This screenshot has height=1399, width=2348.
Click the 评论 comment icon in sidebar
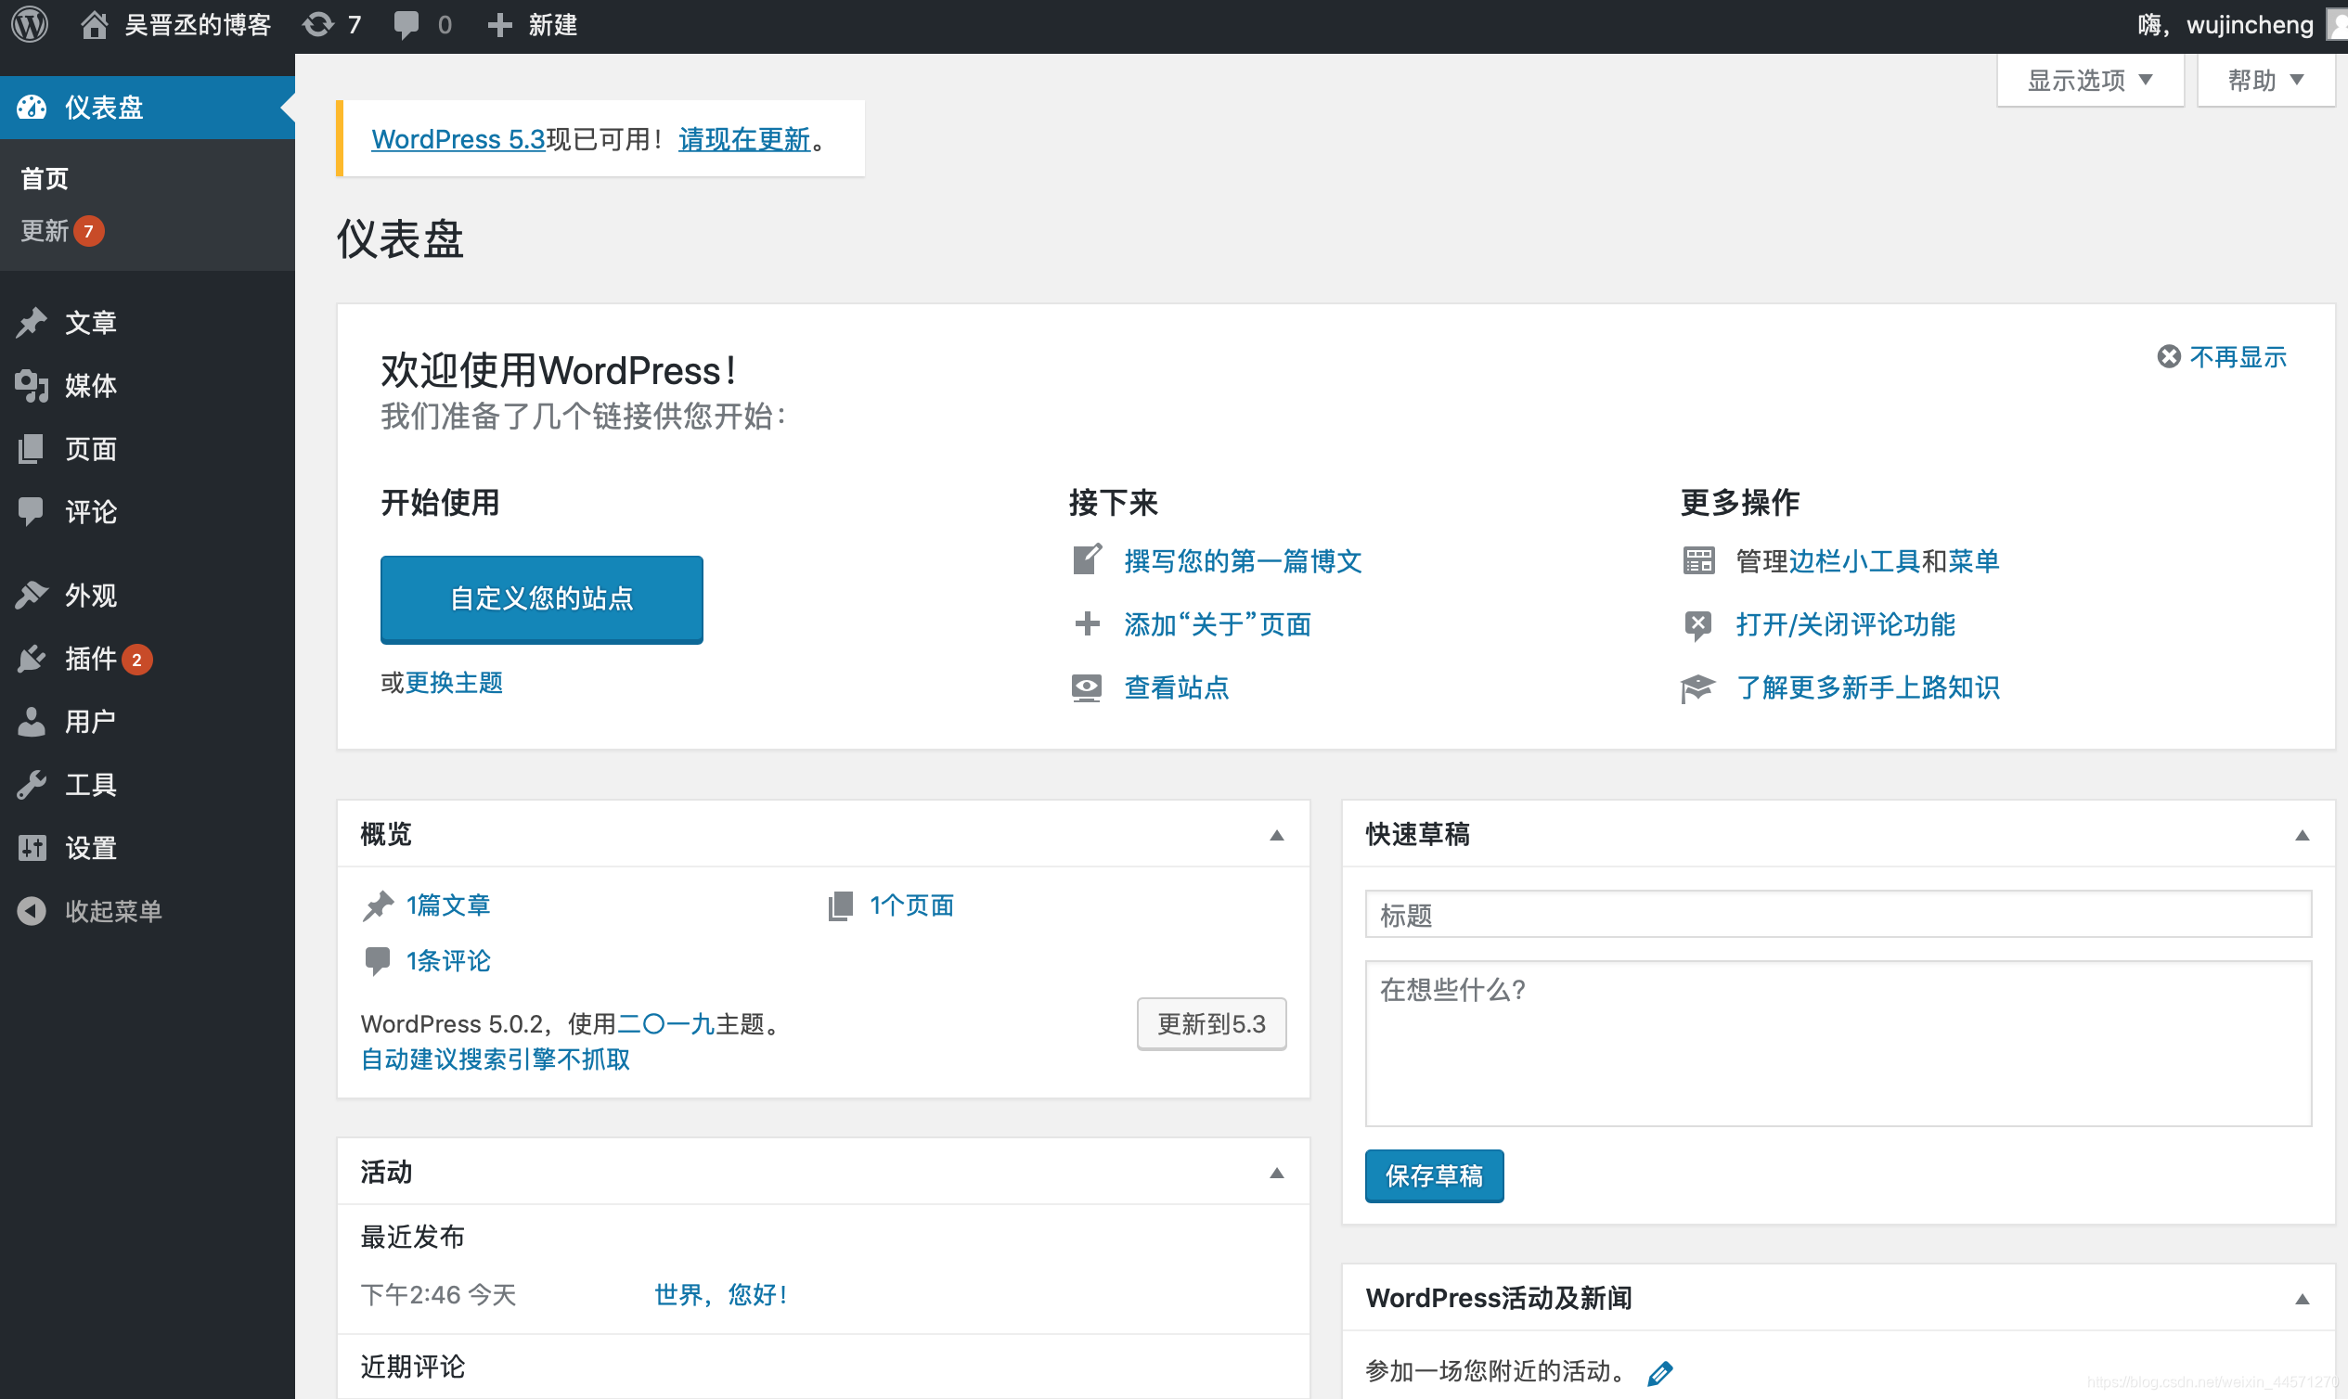pos(32,511)
